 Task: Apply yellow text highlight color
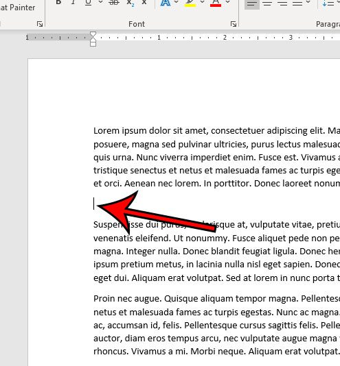(x=190, y=3)
